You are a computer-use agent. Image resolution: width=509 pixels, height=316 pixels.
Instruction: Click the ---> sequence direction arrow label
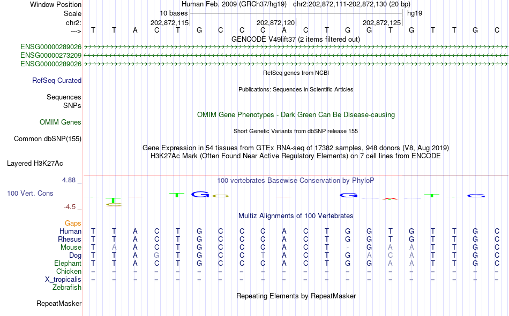76,31
